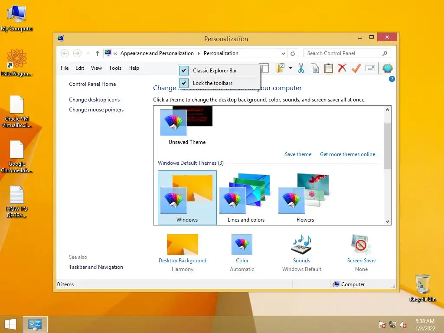The width and height of the screenshot is (444, 333).
Task: Expand the address bar double chevron
Action: click(x=115, y=53)
